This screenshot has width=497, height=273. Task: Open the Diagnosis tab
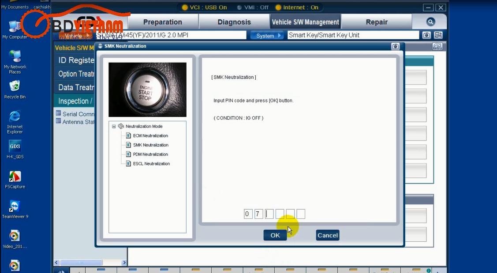(x=234, y=22)
